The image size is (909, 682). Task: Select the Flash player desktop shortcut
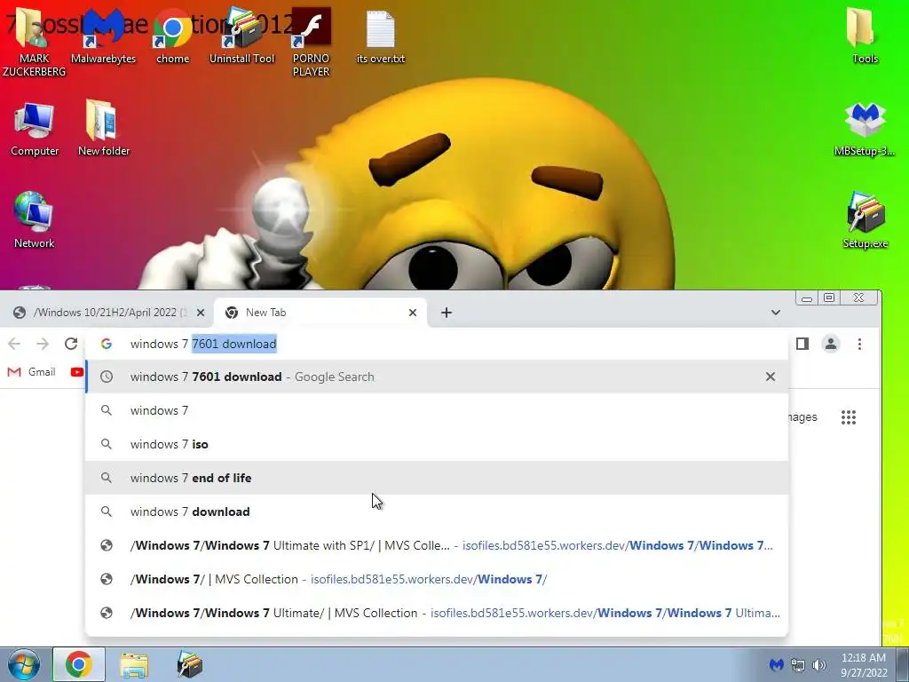tap(311, 42)
